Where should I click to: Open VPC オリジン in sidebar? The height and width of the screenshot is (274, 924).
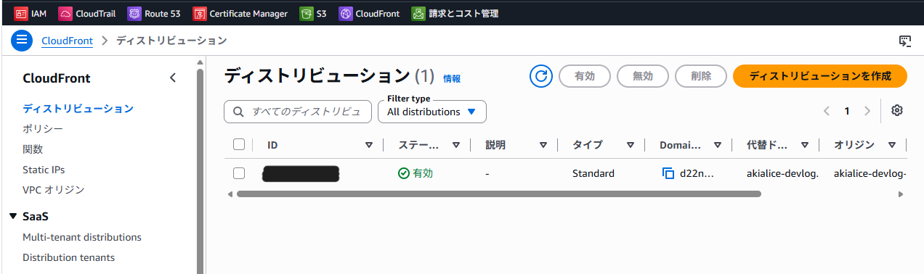pos(54,190)
